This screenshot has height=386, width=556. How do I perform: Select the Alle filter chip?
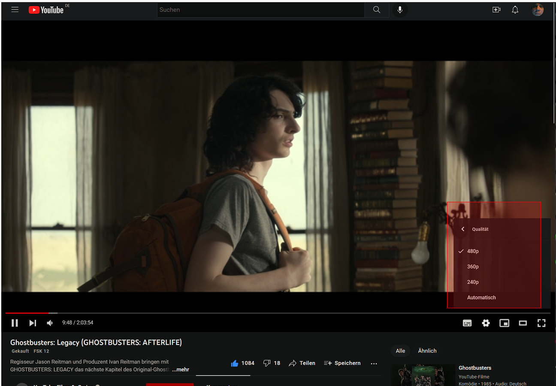[400, 351]
